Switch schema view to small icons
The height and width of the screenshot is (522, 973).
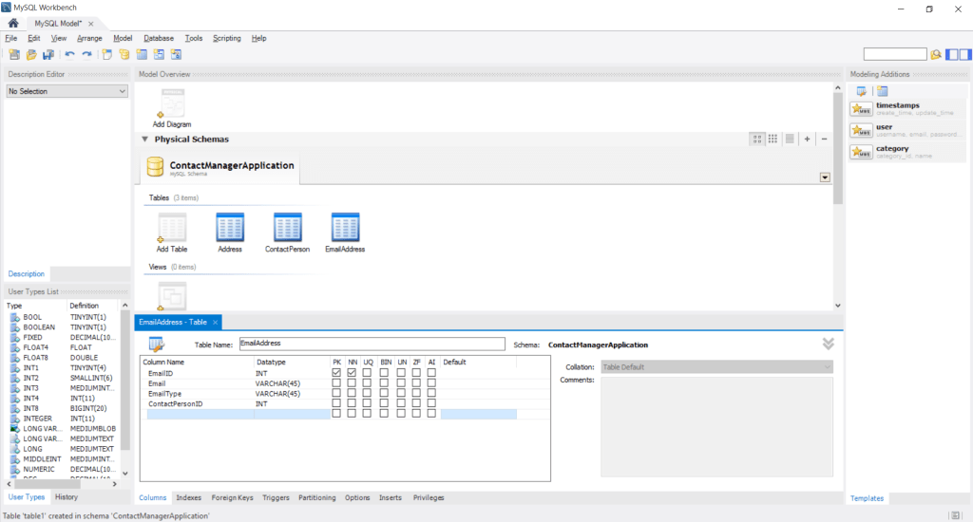click(773, 139)
